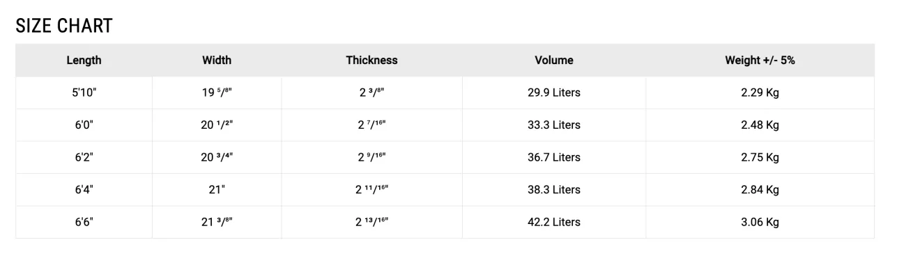
Task: Click the Thickness column header
Action: pos(371,61)
